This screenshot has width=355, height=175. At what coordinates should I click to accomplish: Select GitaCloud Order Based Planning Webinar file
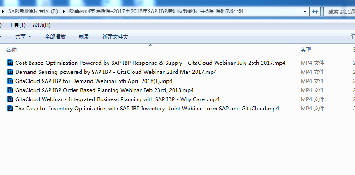coord(104,90)
